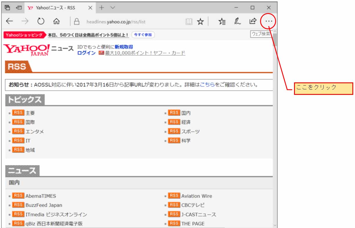Click the 今すぐ参加 button

[143, 35]
